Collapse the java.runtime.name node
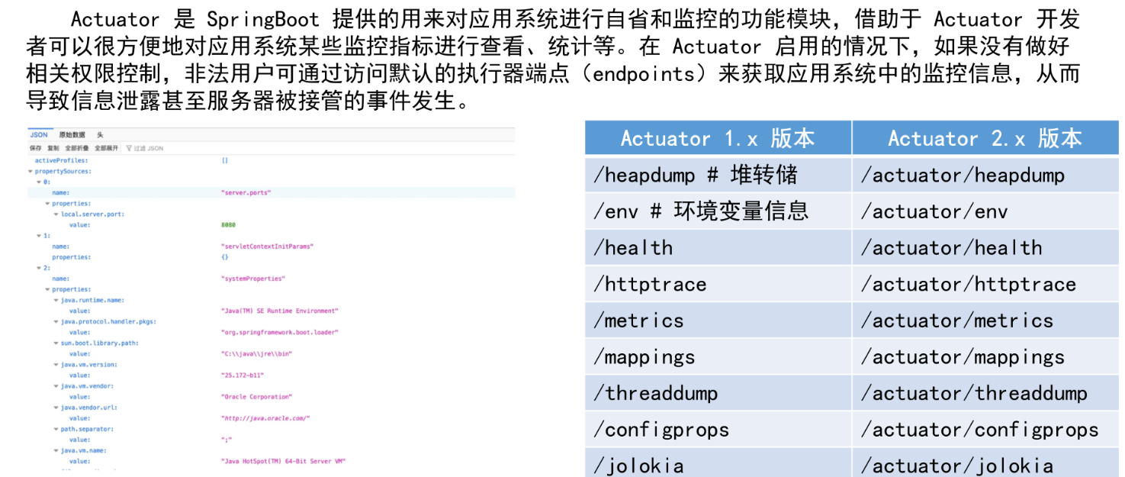The height and width of the screenshot is (477, 1125). (56, 301)
